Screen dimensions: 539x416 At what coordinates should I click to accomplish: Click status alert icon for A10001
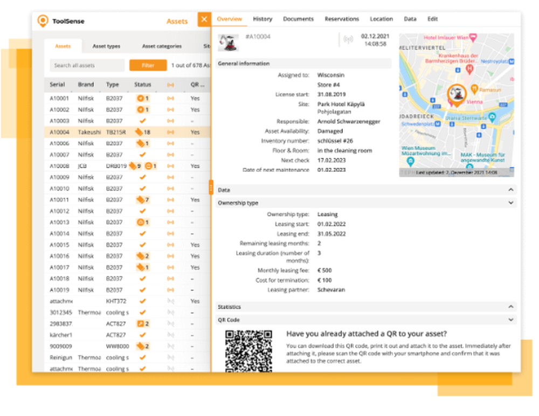(x=140, y=98)
